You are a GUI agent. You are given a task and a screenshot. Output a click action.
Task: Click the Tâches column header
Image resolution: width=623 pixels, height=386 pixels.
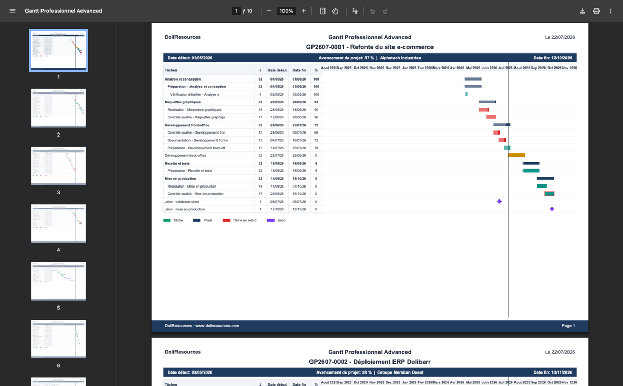(x=208, y=70)
